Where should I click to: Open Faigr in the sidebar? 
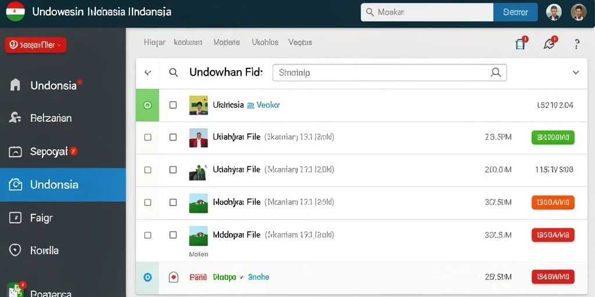click(63, 218)
